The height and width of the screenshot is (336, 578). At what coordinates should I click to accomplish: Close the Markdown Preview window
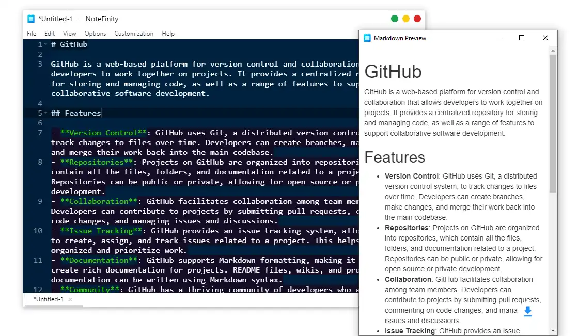point(545,38)
